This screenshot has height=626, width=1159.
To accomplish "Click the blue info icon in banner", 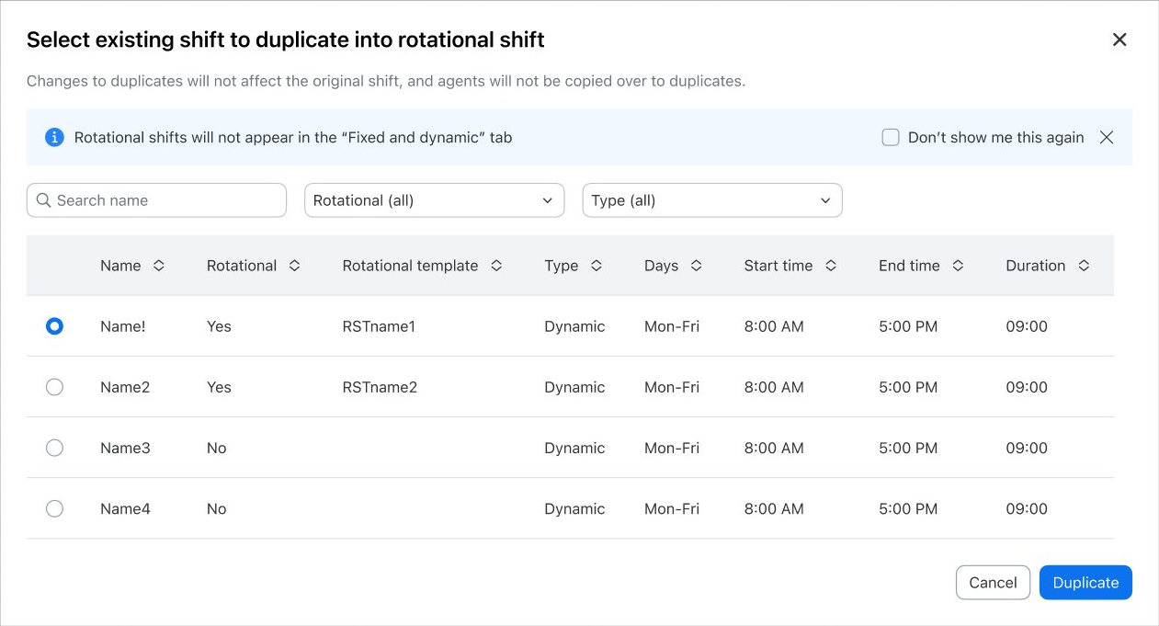I will pos(54,137).
